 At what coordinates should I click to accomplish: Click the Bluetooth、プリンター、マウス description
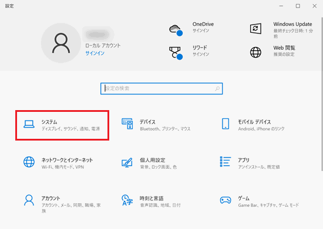coord(165,129)
